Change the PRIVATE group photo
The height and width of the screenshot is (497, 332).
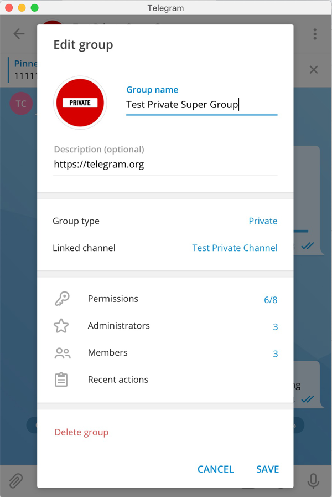point(80,103)
